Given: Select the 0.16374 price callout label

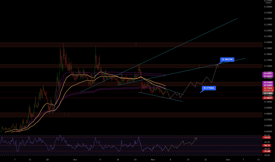Looking at the screenshot, I should pyautogui.click(x=227, y=59).
